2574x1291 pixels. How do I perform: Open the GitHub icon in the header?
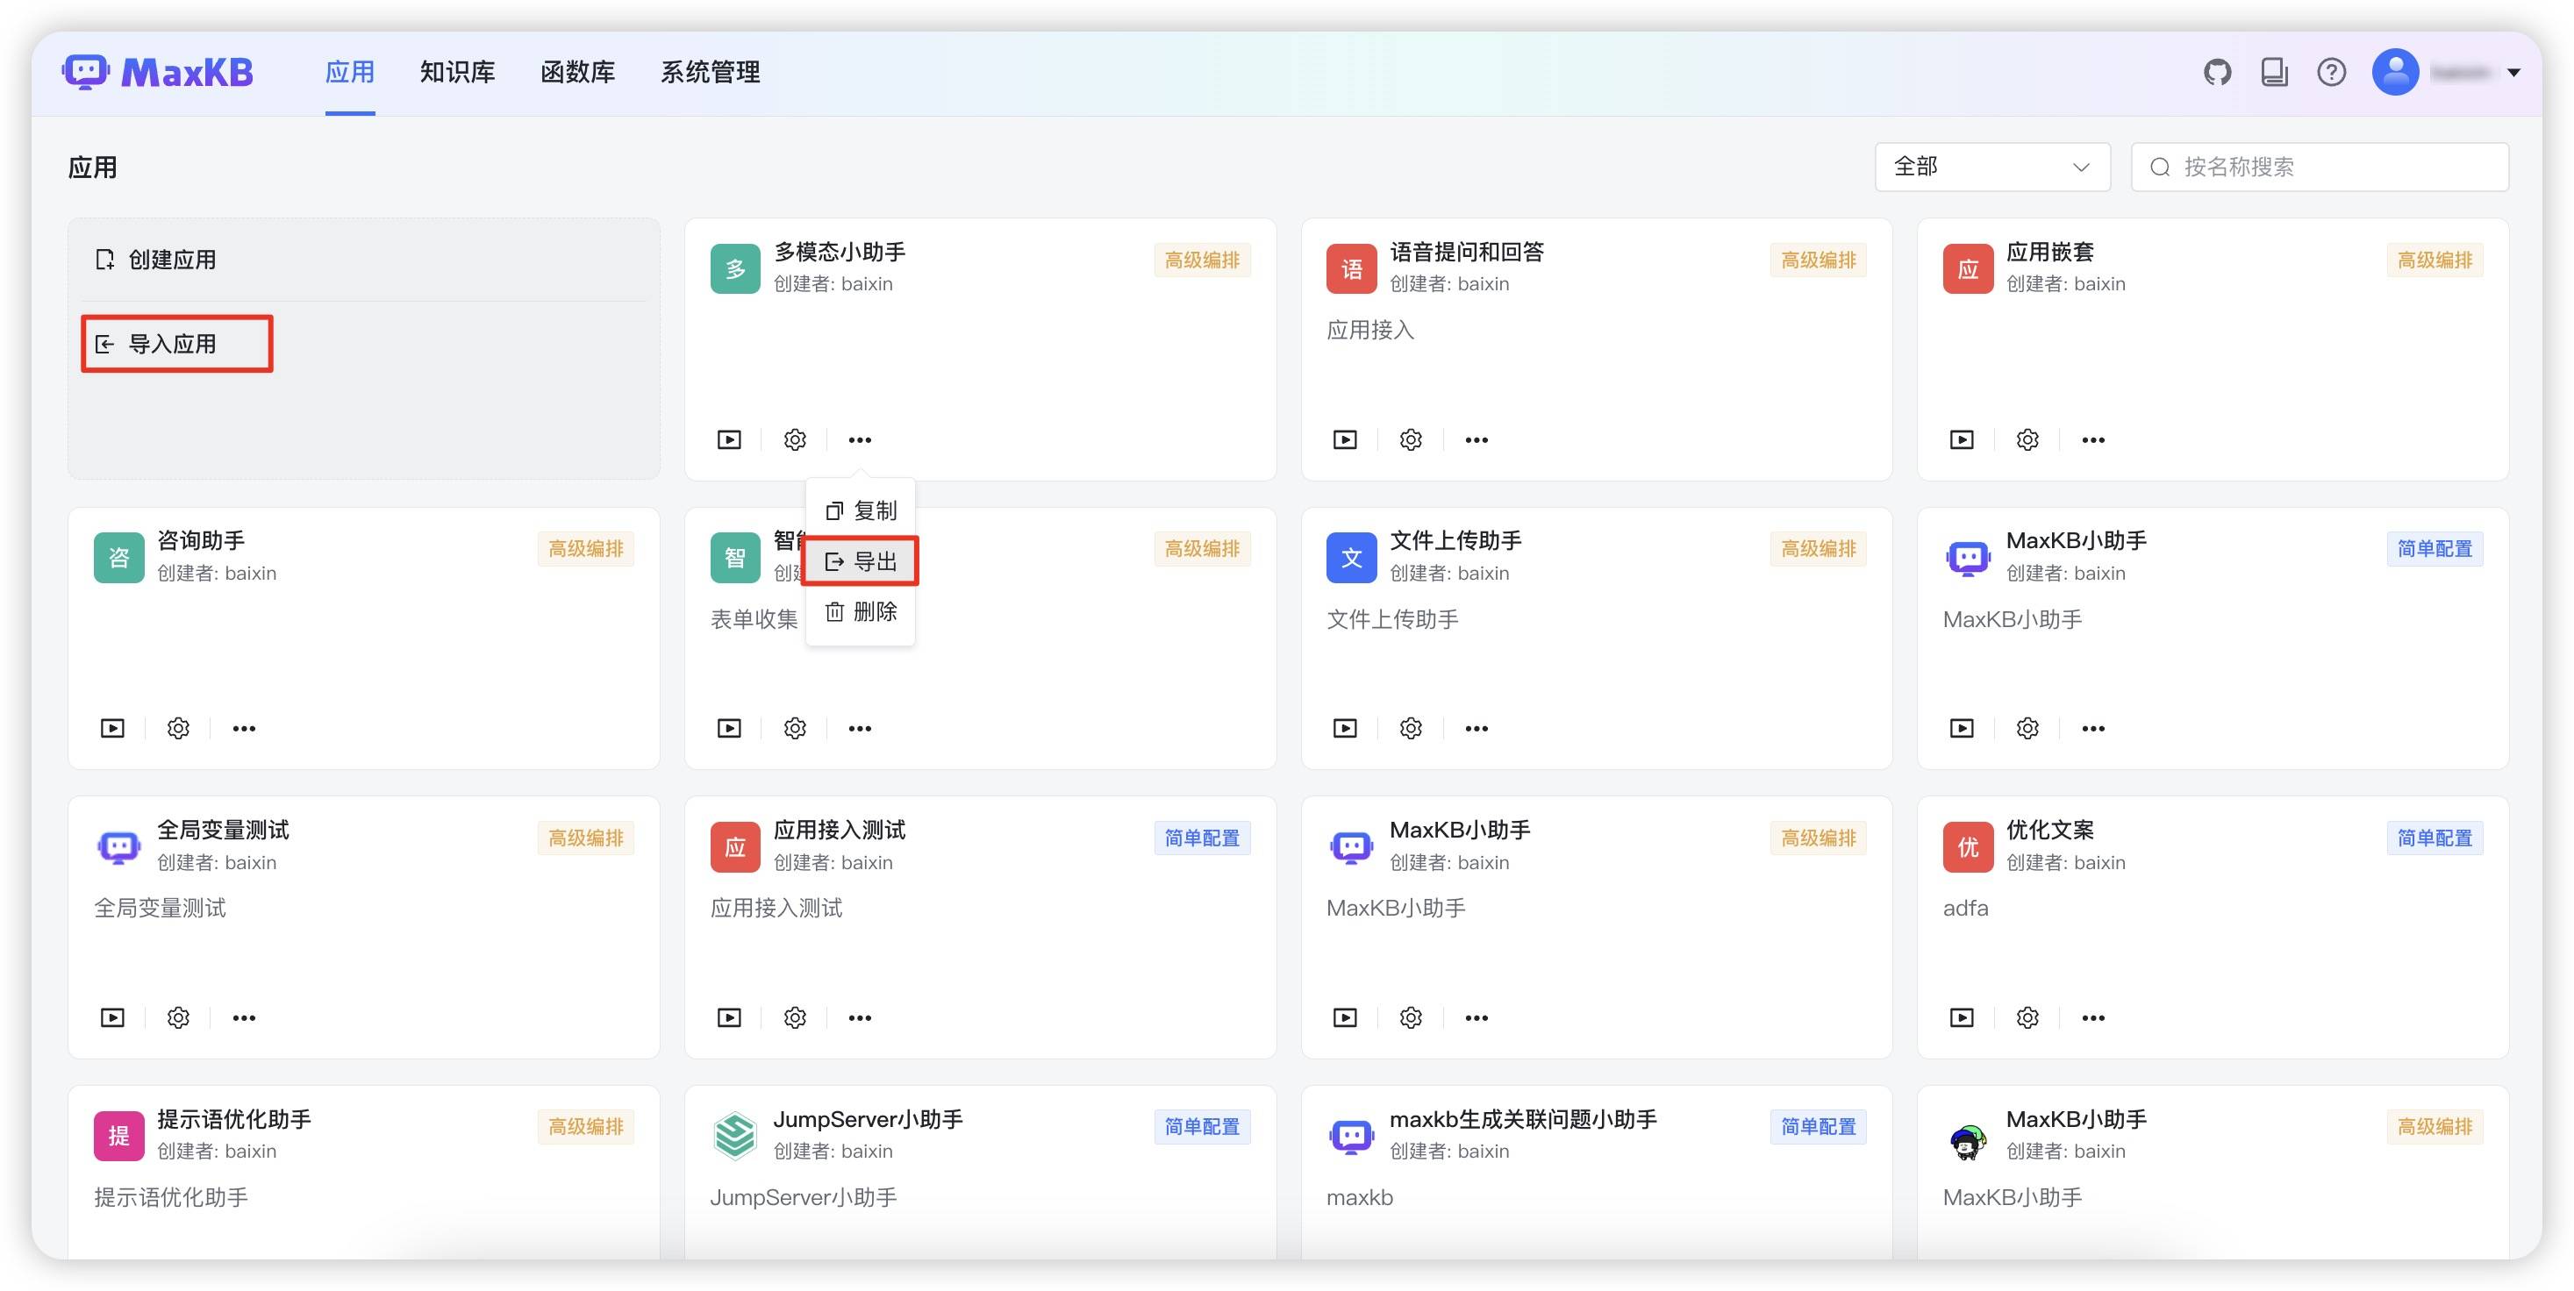[2217, 72]
